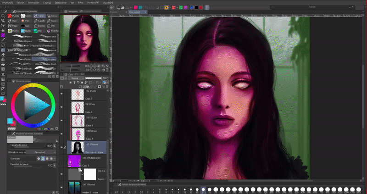
Task: Select the Eraser tool
Action: (x=3, y=54)
